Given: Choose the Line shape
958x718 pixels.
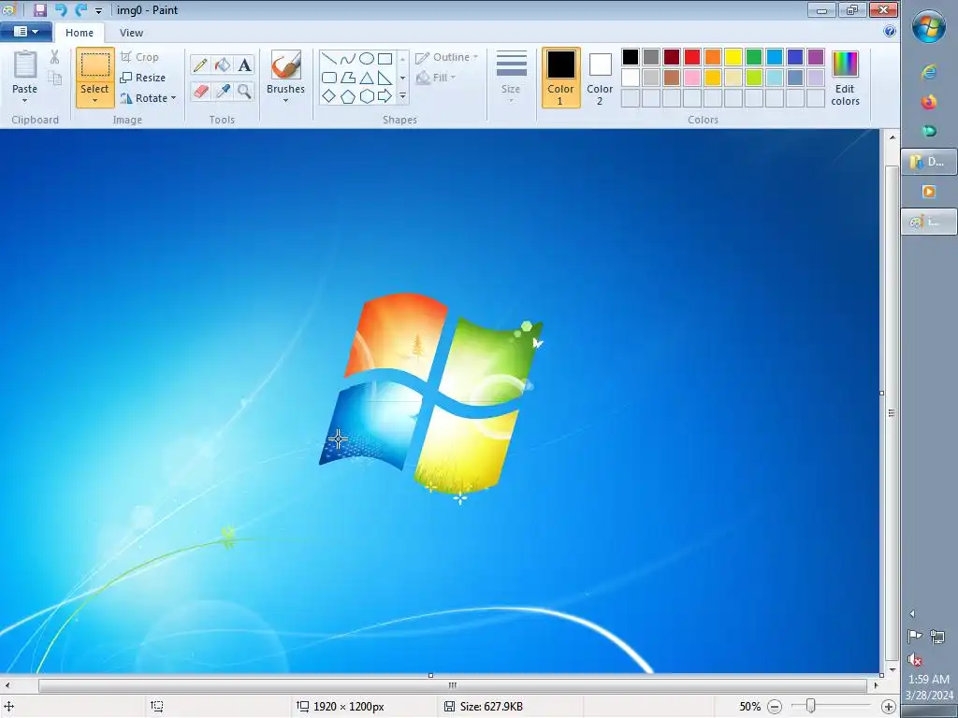Looking at the screenshot, I should click(328, 59).
